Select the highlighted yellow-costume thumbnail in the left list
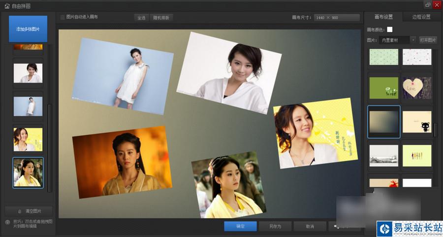443x237 pixels. click(28, 172)
